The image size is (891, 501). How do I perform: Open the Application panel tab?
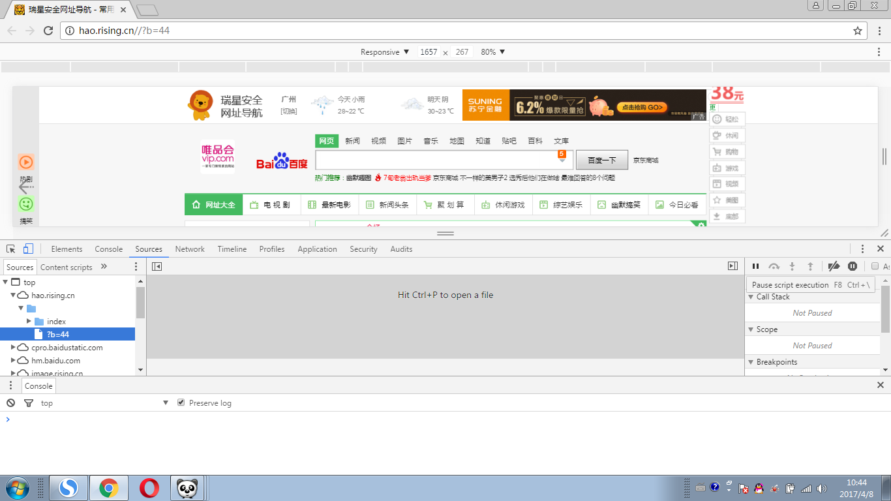tap(317, 249)
